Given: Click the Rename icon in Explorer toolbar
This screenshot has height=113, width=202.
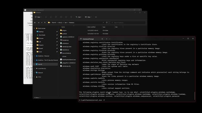Looking at the screenshot, I should click(x=61, y=17).
